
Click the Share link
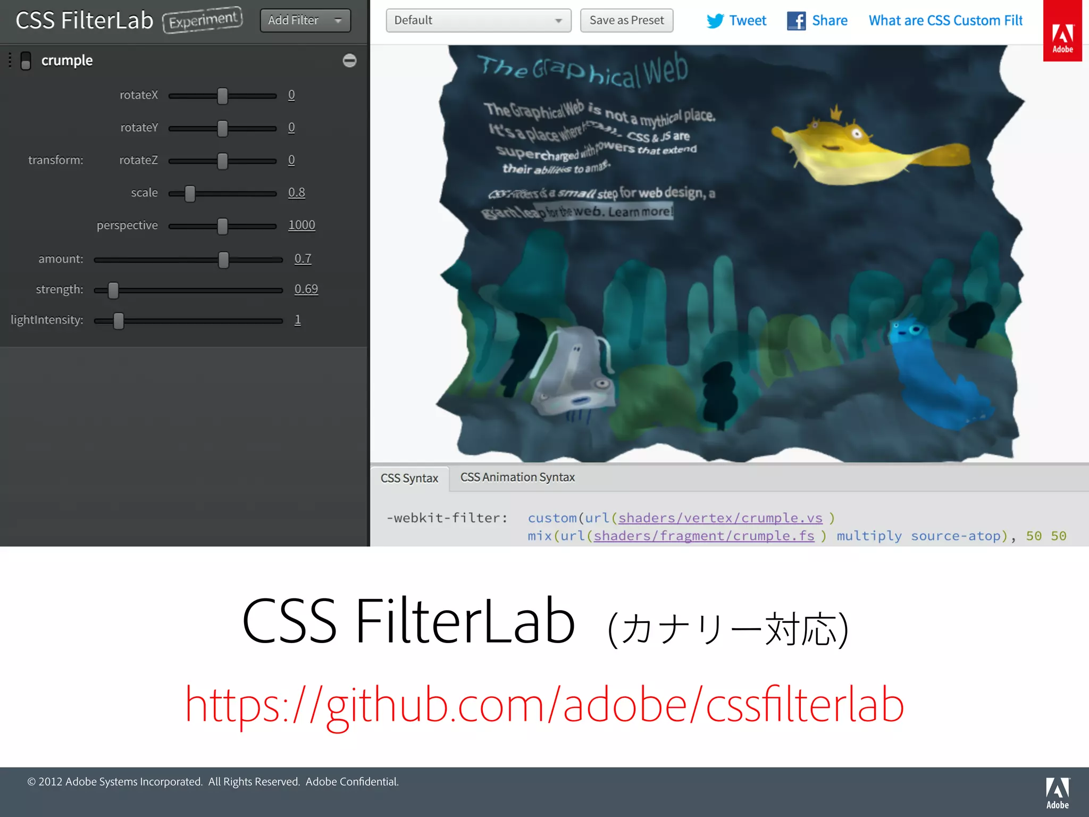(x=830, y=21)
